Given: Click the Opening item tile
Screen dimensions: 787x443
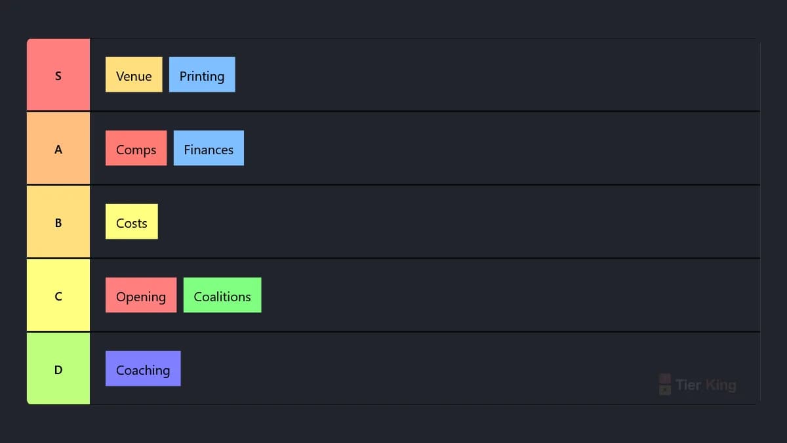Looking at the screenshot, I should click(x=141, y=295).
